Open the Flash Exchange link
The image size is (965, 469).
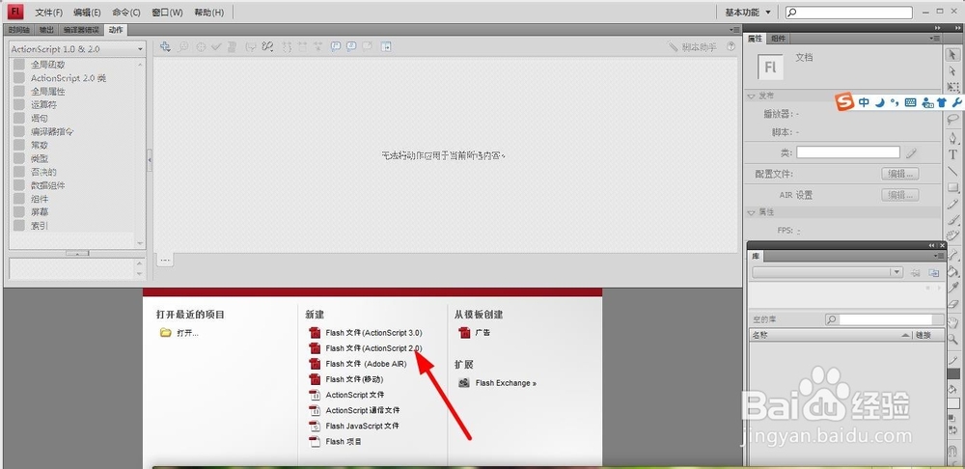coord(498,383)
